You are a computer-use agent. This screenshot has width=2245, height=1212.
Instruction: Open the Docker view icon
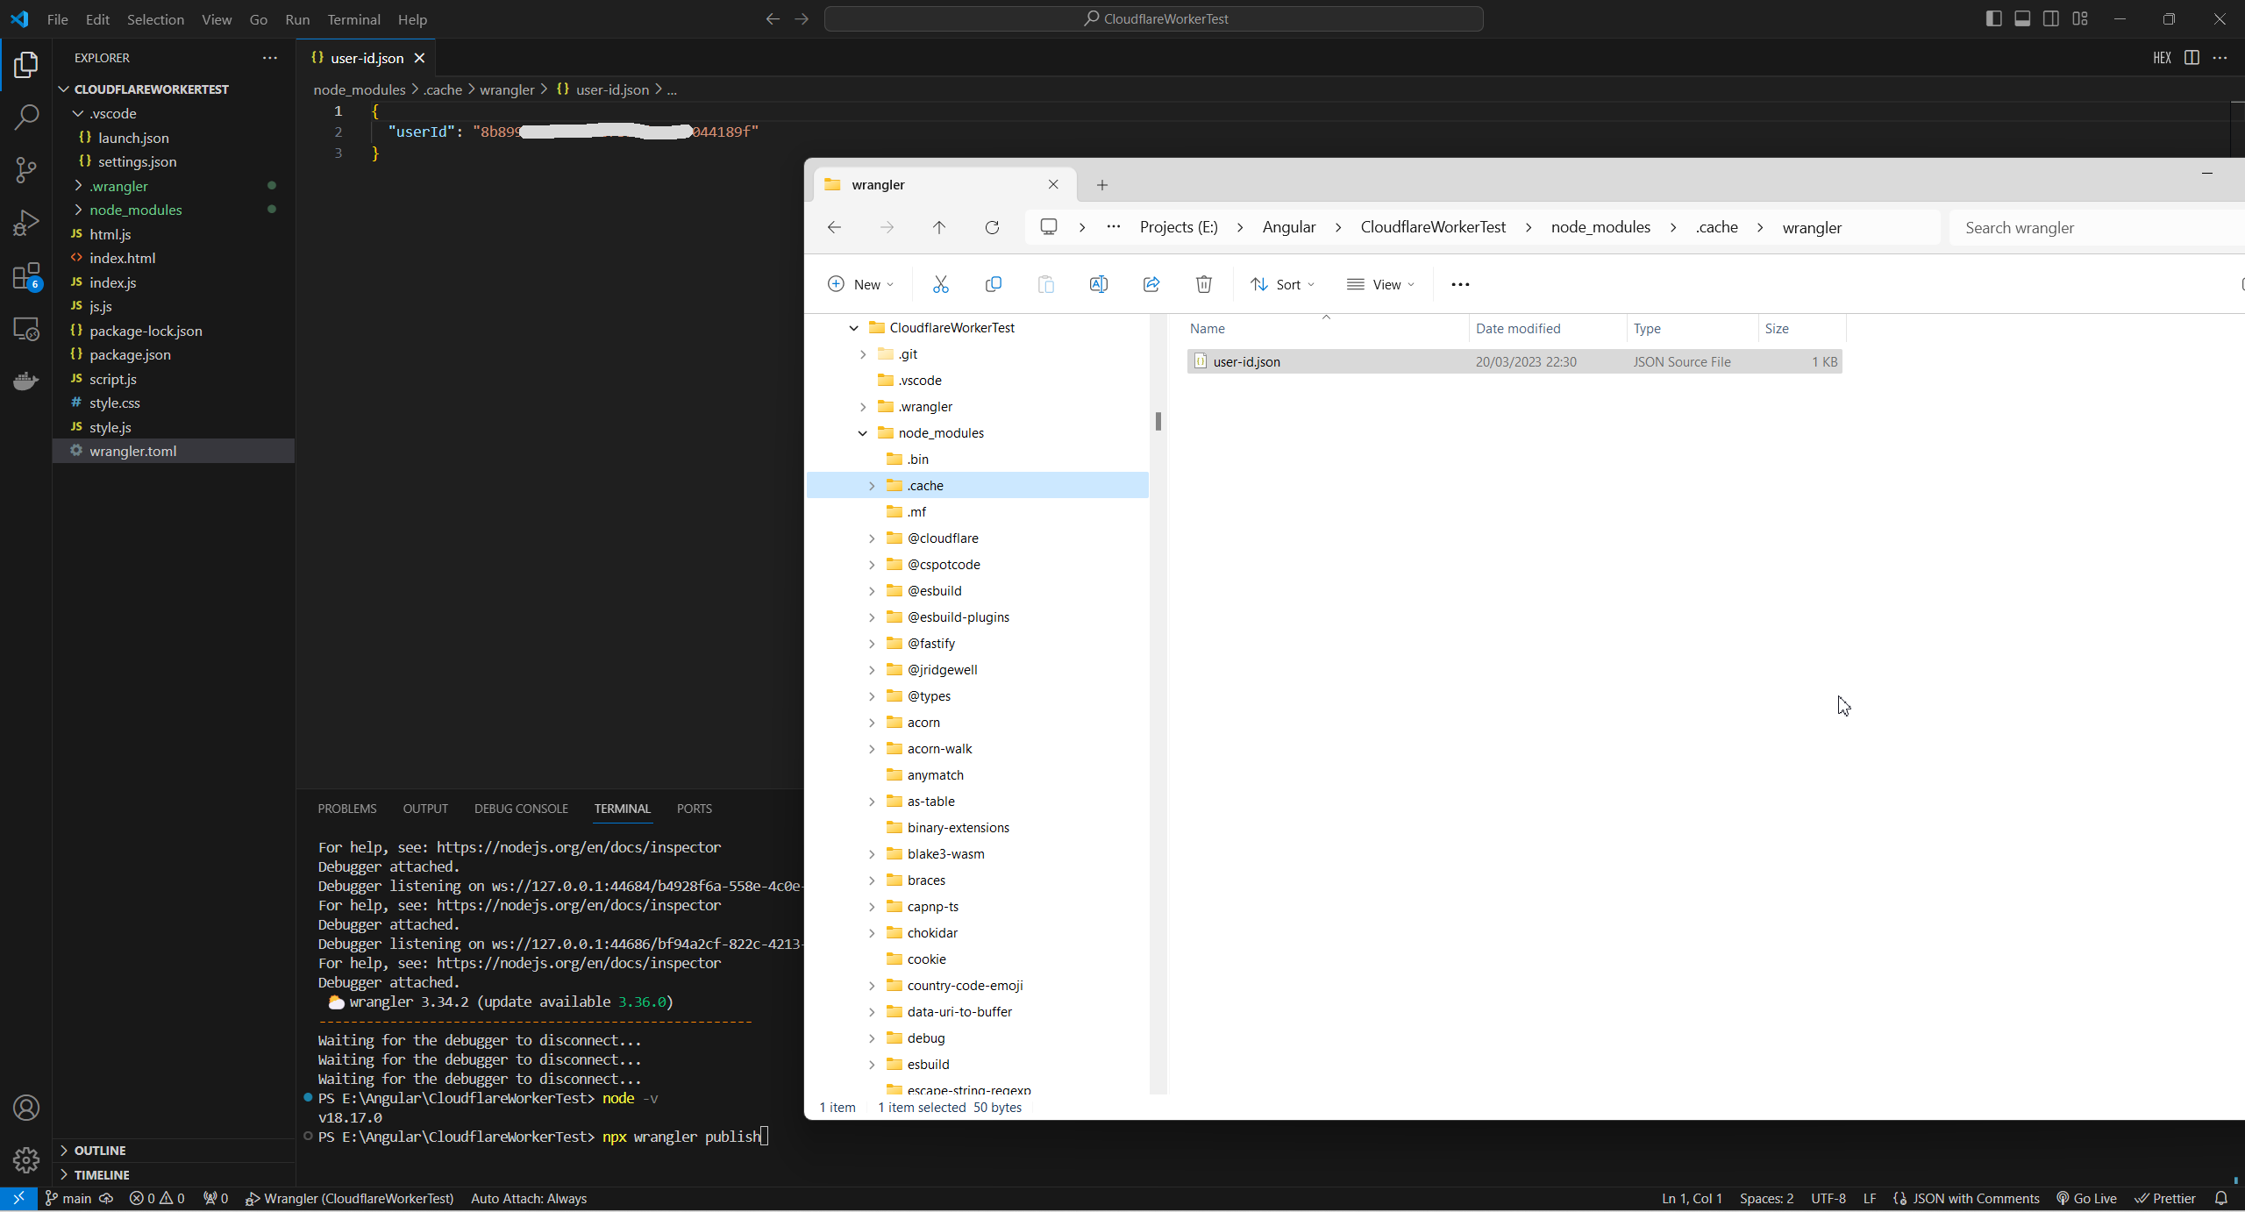(x=26, y=381)
